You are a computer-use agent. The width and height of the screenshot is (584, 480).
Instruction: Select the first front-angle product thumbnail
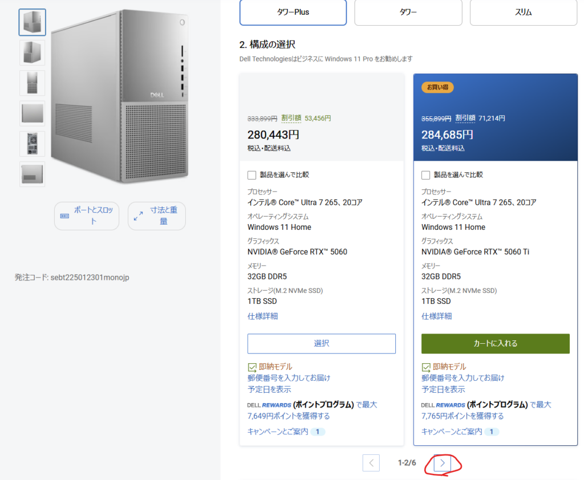click(33, 22)
